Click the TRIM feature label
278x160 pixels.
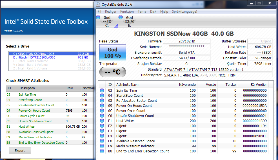click(232, 75)
